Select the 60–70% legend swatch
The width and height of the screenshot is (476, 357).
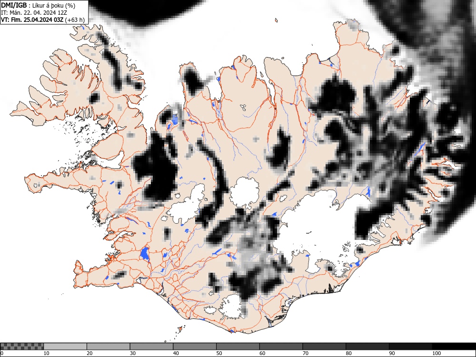[x=281, y=347]
